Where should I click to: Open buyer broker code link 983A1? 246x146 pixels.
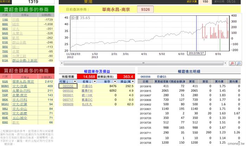5,104
